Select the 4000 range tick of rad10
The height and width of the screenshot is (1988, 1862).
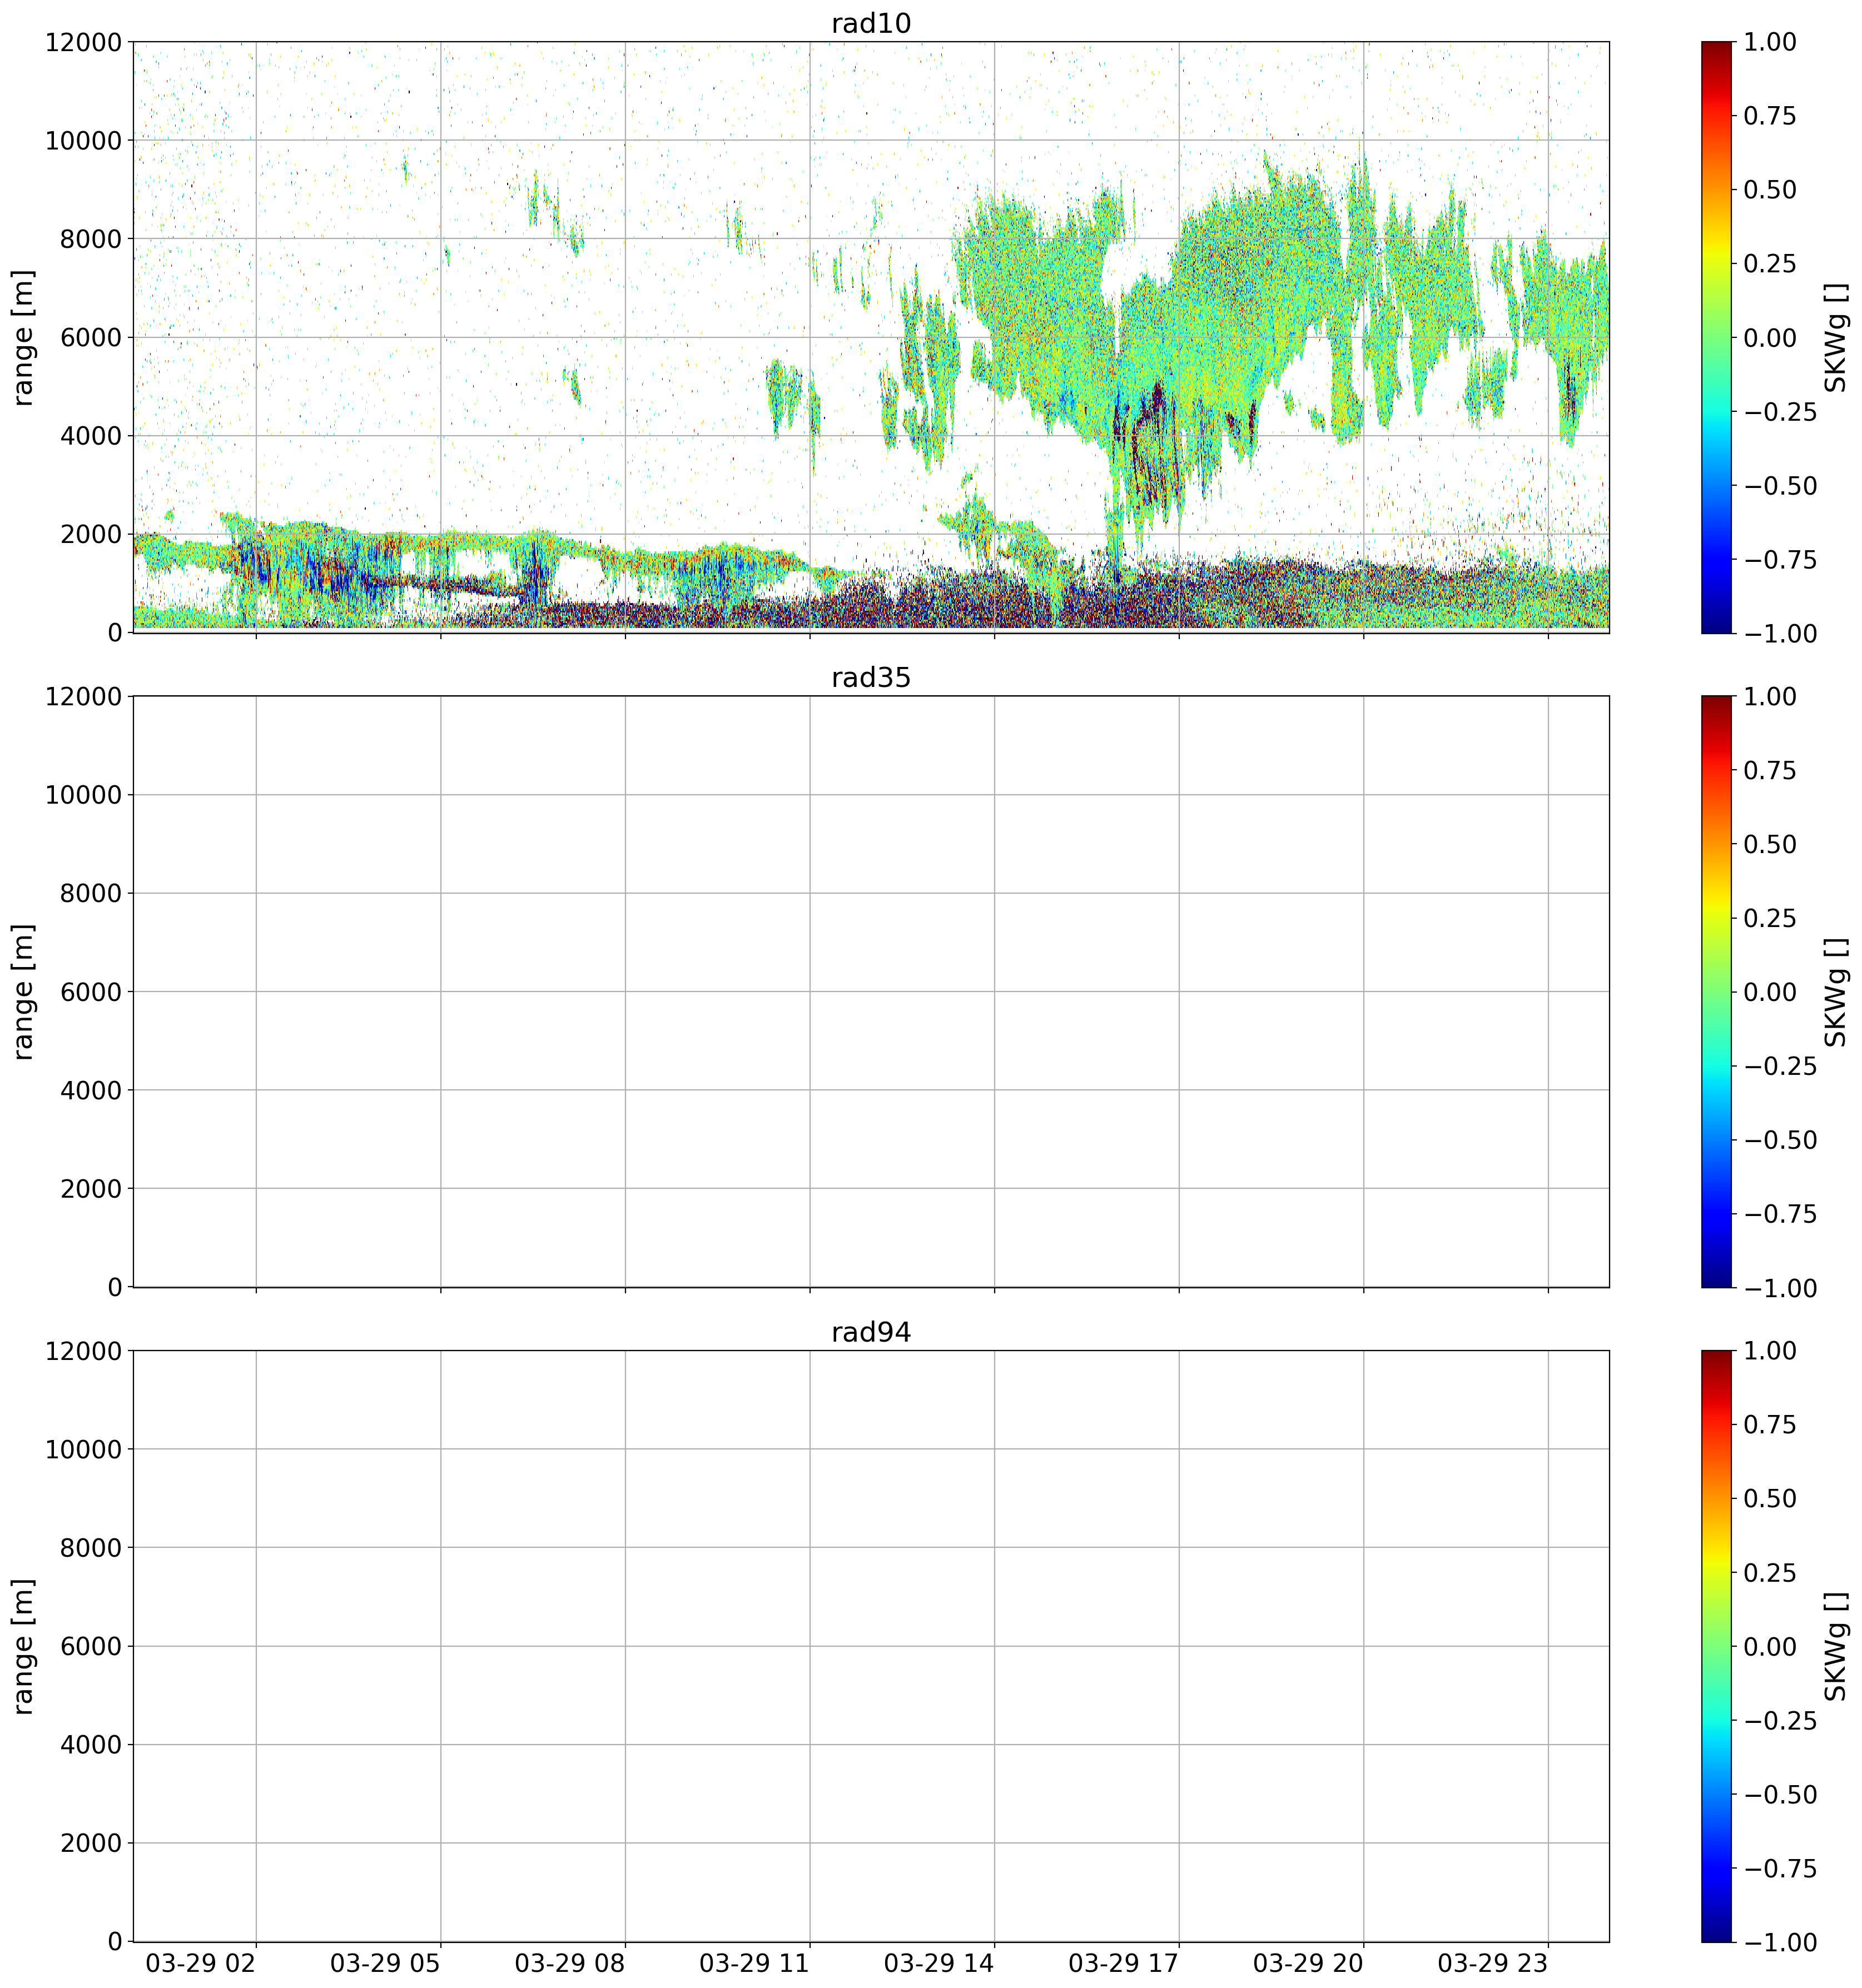click(90, 436)
